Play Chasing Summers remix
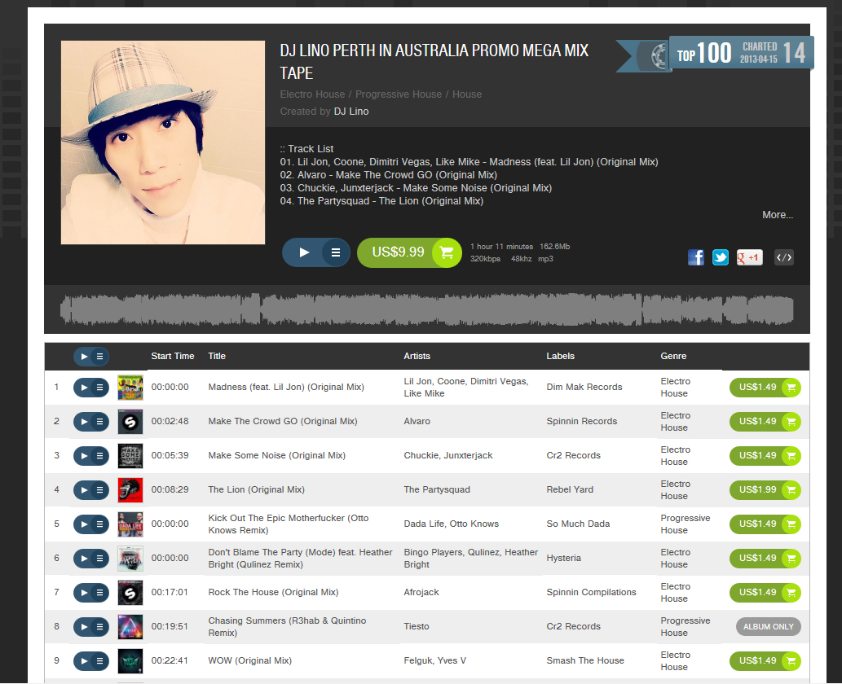 84,627
